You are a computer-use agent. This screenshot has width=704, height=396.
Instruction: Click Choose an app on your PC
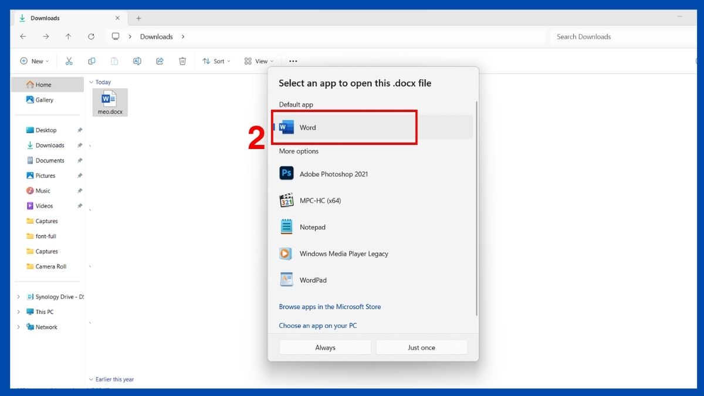tap(318, 326)
